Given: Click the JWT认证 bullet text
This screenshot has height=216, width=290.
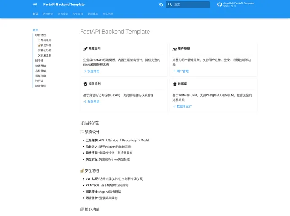Looking at the screenshot, I should (115, 179).
